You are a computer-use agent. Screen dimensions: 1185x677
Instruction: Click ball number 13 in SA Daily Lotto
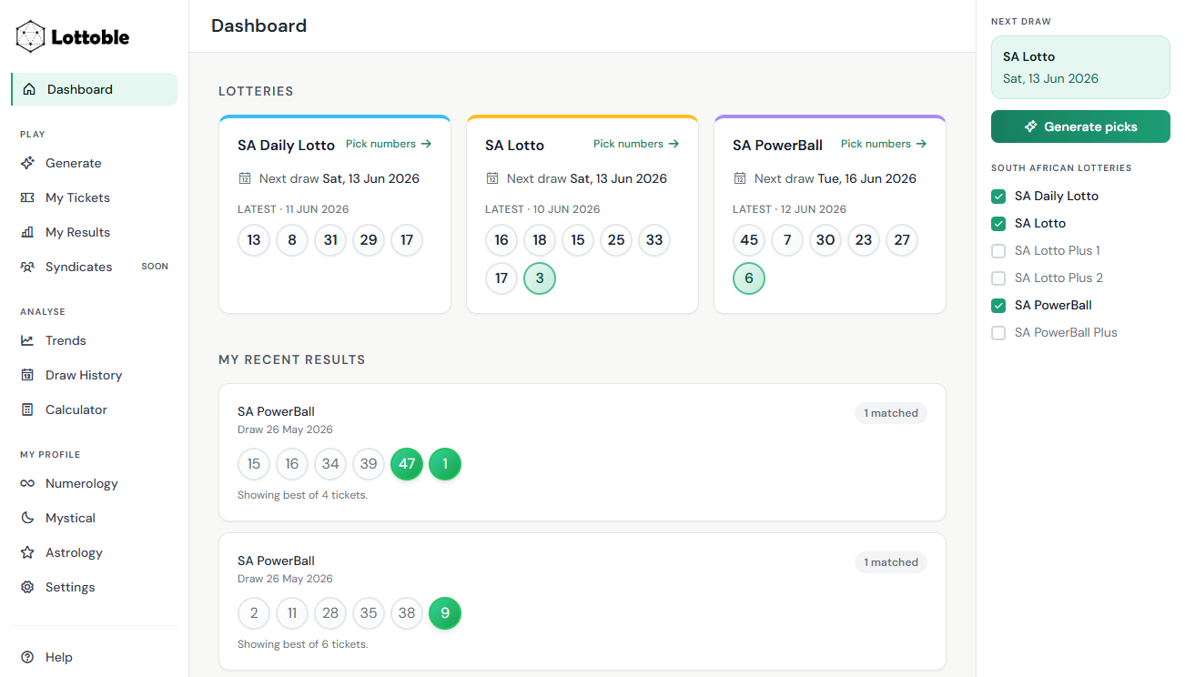[254, 240]
